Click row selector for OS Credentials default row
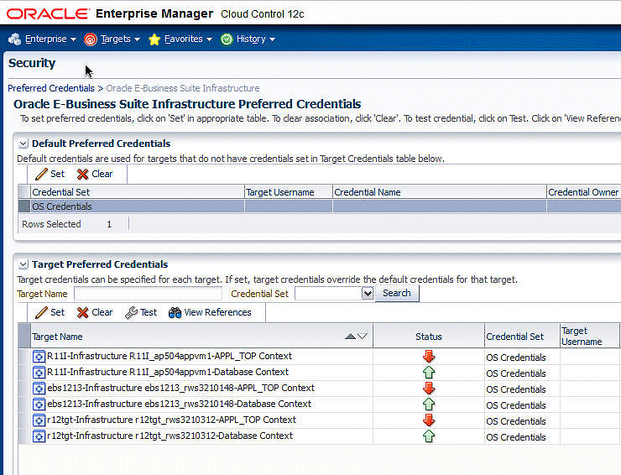This screenshot has width=621, height=475. pyautogui.click(x=24, y=206)
